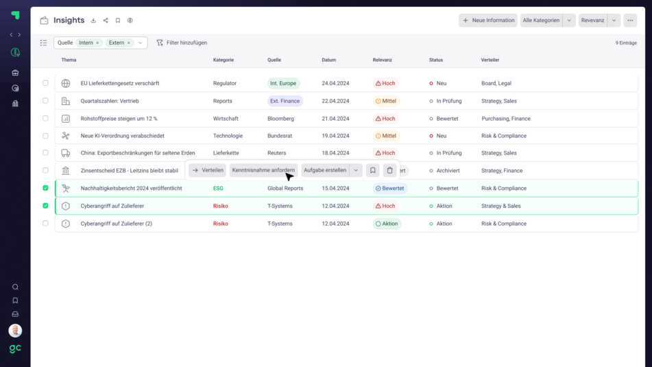Click the share icon in the header

106,21
